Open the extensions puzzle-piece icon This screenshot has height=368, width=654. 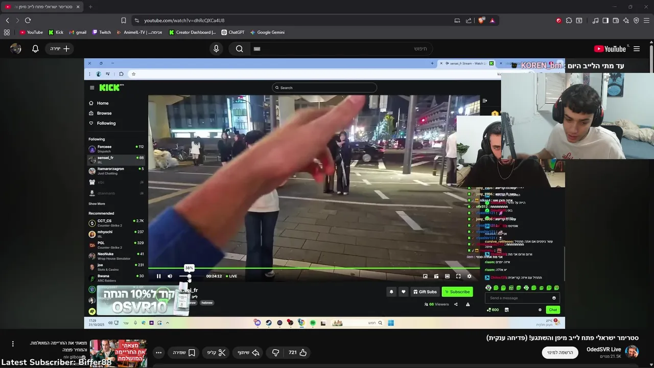569,20
